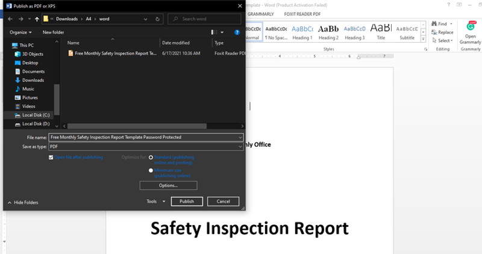Viewport: 482px width, 254px height.
Task: Select Free Monthly Safety Inspection Report file
Action: click(x=113, y=54)
